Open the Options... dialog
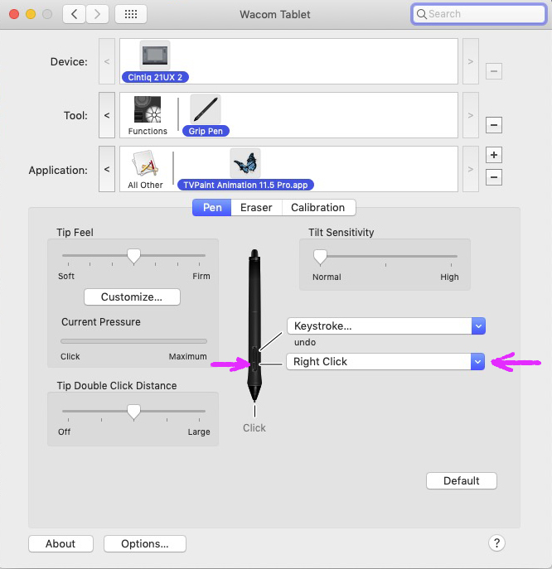This screenshot has height=569, width=552. pos(145,543)
